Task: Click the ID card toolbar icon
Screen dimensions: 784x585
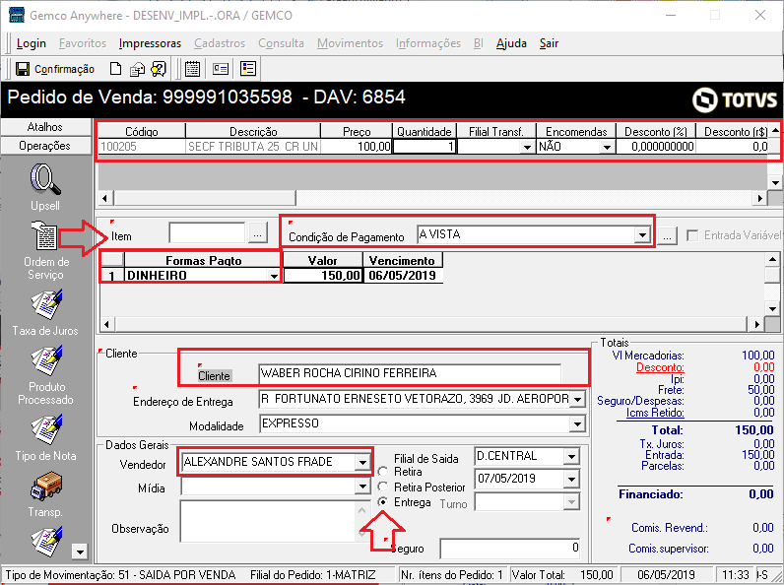Action: pos(221,69)
